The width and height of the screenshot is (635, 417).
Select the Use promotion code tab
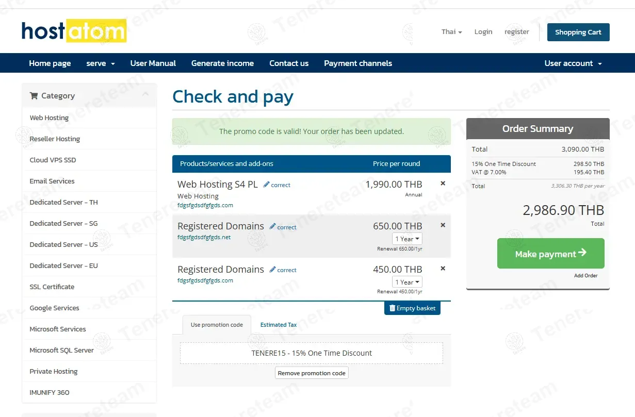[217, 325]
